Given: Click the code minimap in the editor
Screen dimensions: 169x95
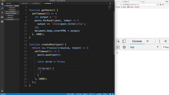Looking at the screenshot, I should tap(110, 7).
